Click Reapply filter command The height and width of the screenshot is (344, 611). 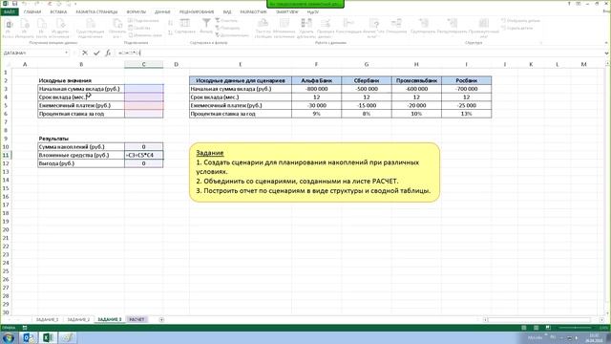[227, 28]
